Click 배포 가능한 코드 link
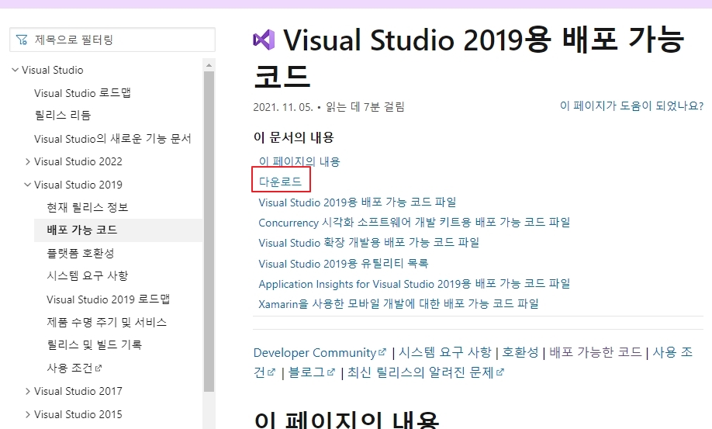The height and width of the screenshot is (429, 712). [596, 353]
